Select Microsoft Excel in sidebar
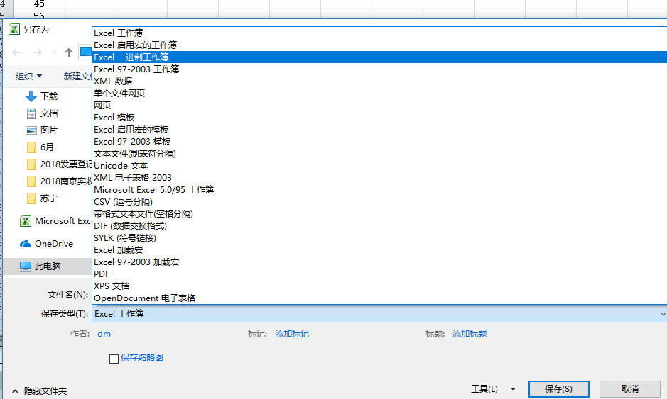The width and height of the screenshot is (667, 399). click(x=55, y=221)
